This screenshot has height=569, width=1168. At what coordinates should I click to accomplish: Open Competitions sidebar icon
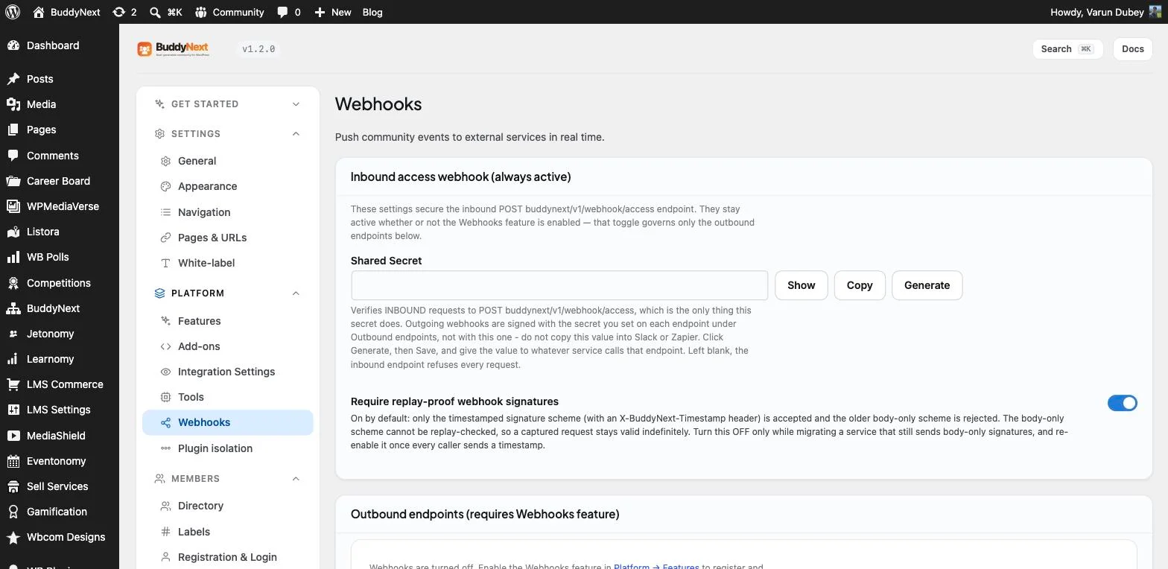[13, 283]
